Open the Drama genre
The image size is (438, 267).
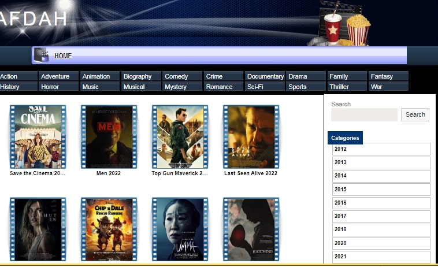[x=306, y=76]
